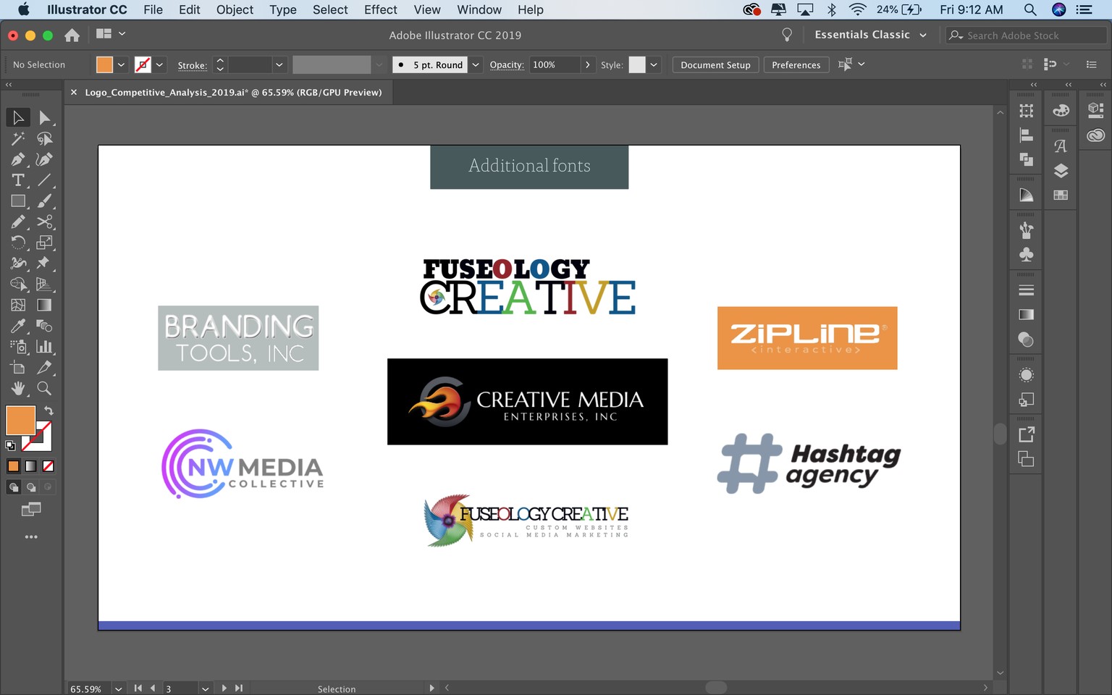Reset to default fill and stroke
The height and width of the screenshot is (695, 1112).
(10, 446)
